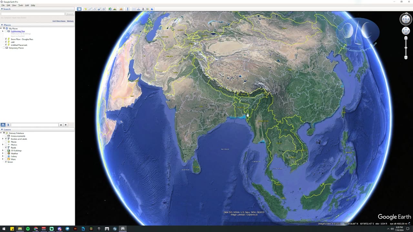
Task: Start the Record a Tour tool
Action: point(104,9)
